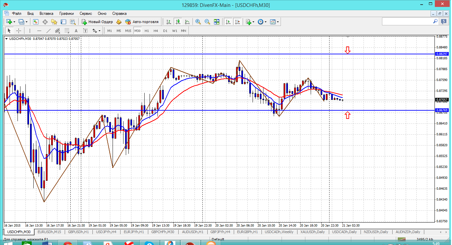Open the indicators list dropdown
The width and height of the screenshot is (452, 245).
(254, 22)
